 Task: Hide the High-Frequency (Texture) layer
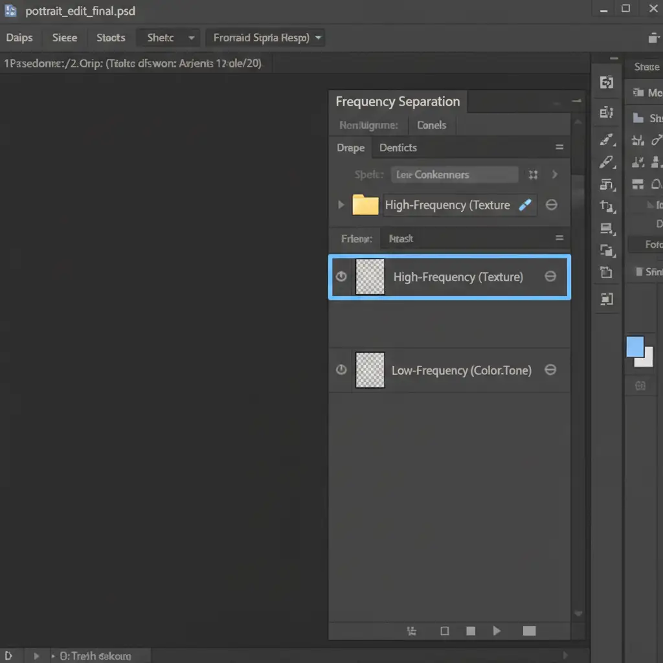click(x=341, y=276)
